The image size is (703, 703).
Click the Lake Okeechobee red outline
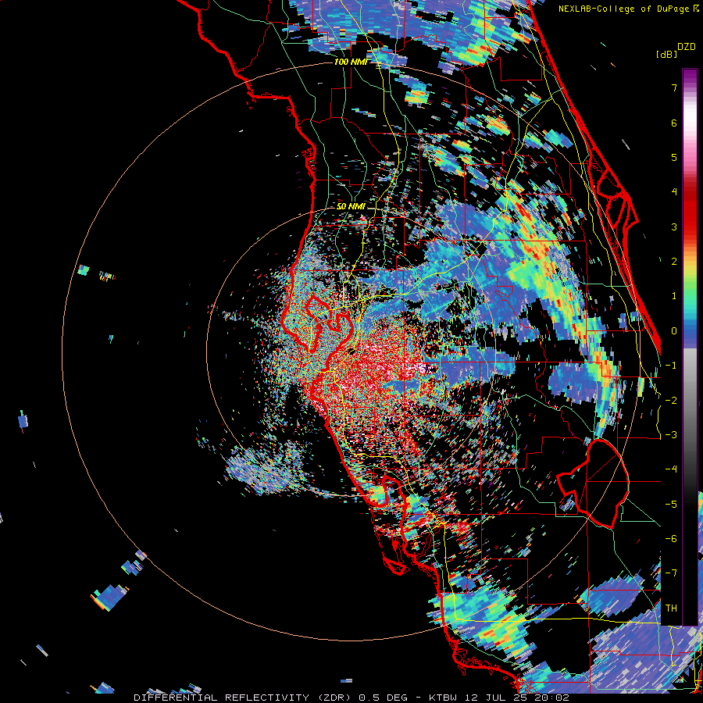pyautogui.click(x=593, y=484)
